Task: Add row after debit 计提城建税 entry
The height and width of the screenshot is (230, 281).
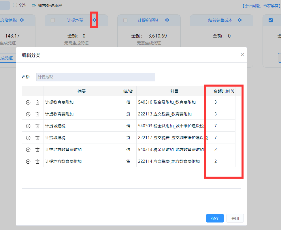Action: coord(28,126)
